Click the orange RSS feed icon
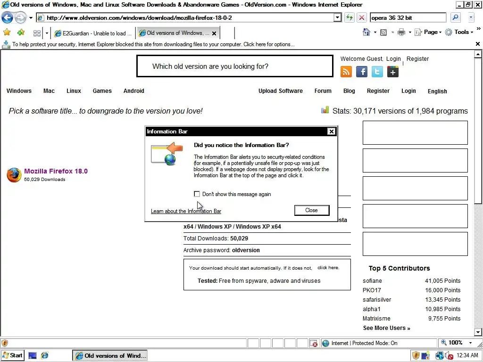The height and width of the screenshot is (362, 483). click(346, 72)
